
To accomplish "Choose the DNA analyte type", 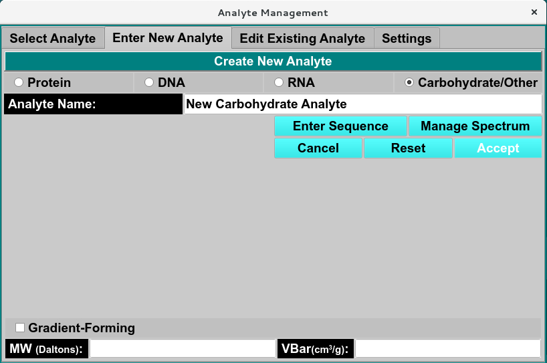I will tap(149, 83).
